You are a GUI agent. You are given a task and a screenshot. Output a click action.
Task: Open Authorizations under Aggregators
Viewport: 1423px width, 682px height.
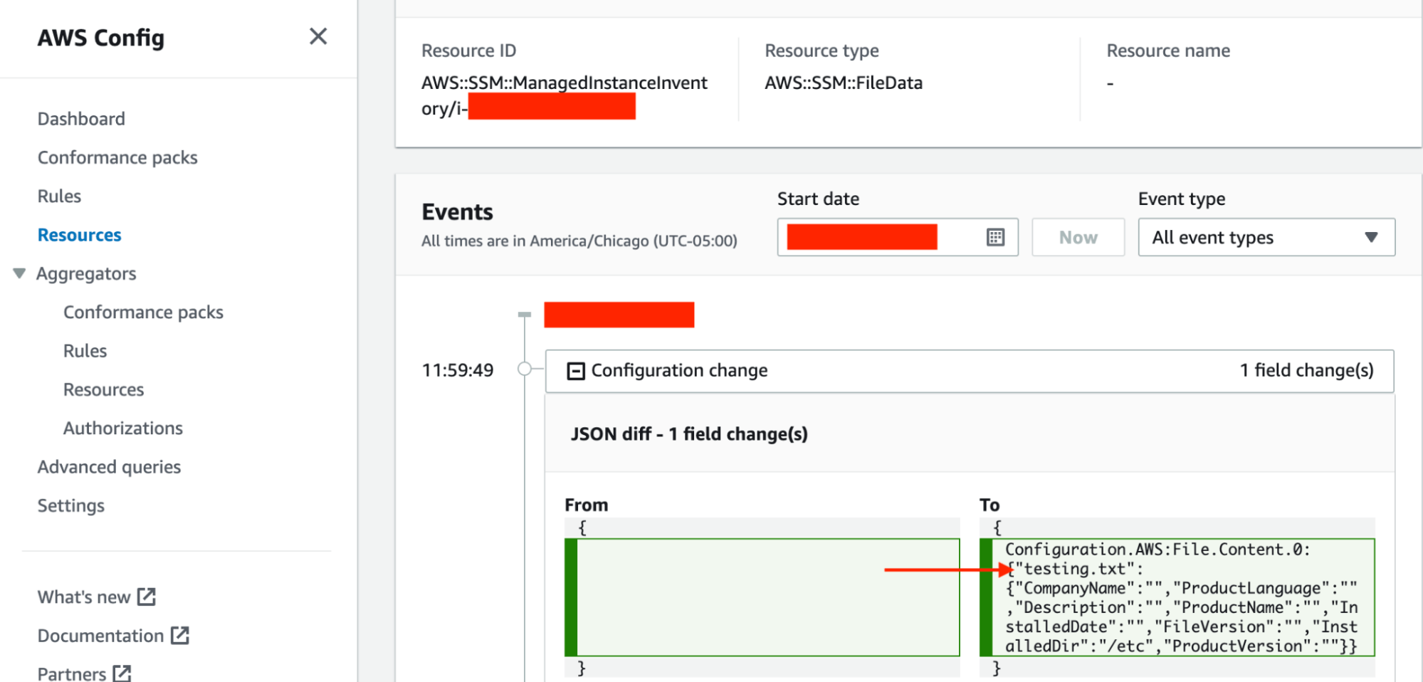click(123, 428)
